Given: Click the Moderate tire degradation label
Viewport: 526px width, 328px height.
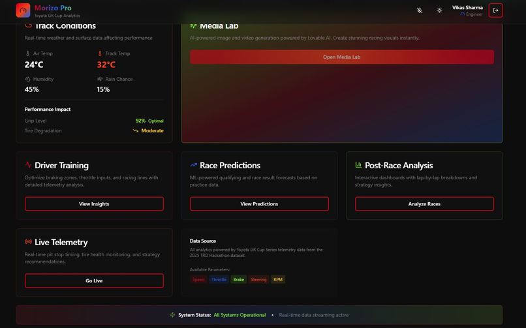Looking at the screenshot, I should 152,130.
